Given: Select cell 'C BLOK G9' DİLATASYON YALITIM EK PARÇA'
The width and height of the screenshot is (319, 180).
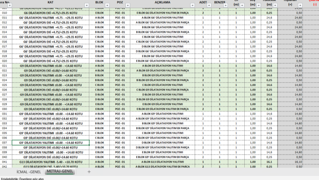Looking at the screenshot, I should [162, 138].
